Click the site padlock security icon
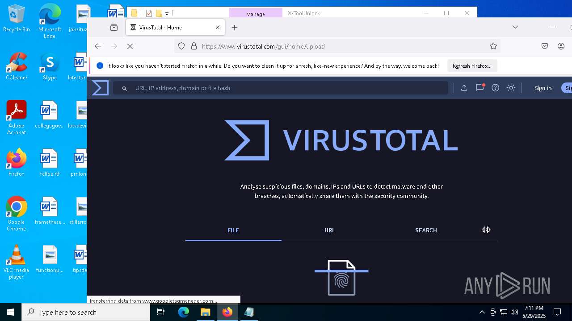 (x=194, y=46)
